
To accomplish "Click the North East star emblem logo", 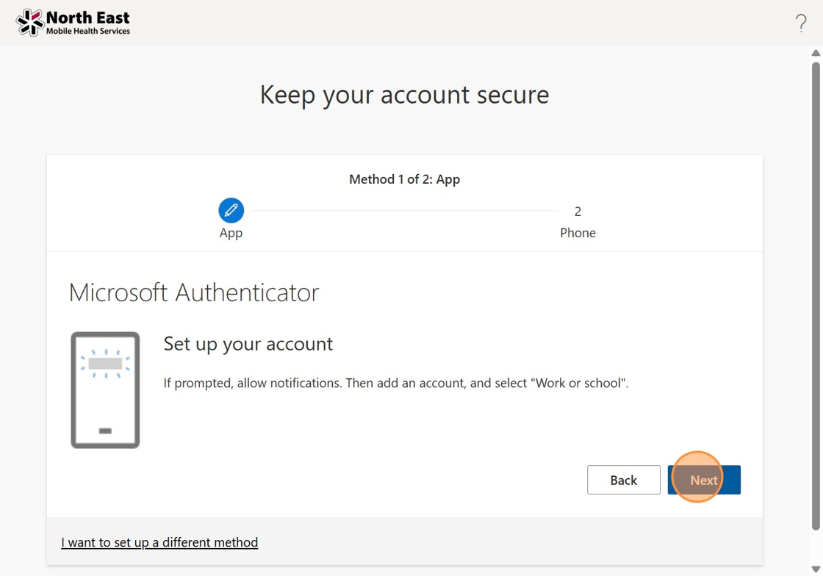I will point(30,22).
